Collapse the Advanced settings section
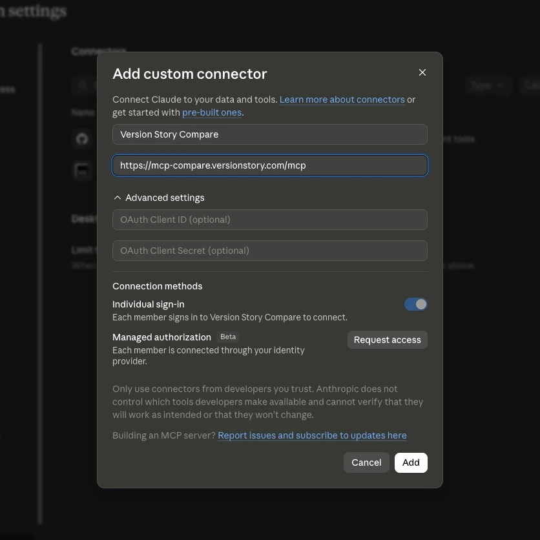 159,198
